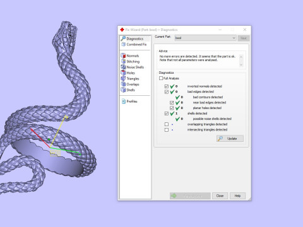The image size is (303, 227).
Task: Click the green check beside possible noise shells
Action: (x=177, y=119)
